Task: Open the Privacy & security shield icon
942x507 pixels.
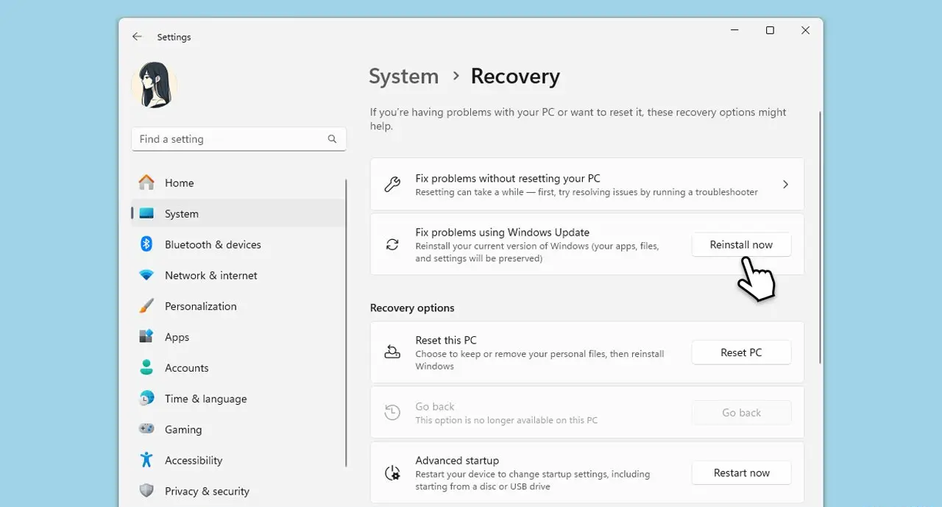Action: 146,491
